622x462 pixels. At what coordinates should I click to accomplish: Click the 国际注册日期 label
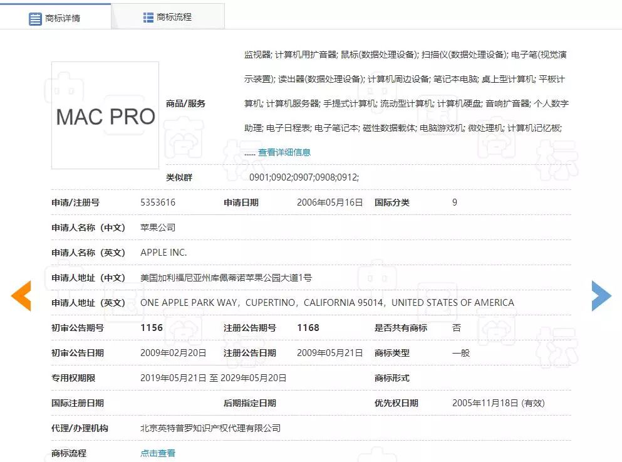pyautogui.click(x=78, y=403)
